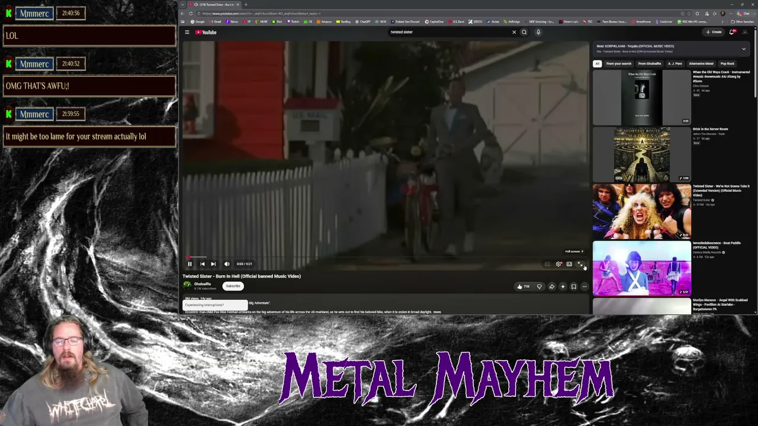Run search with the magnifier button
758x426 pixels.
coord(524,32)
